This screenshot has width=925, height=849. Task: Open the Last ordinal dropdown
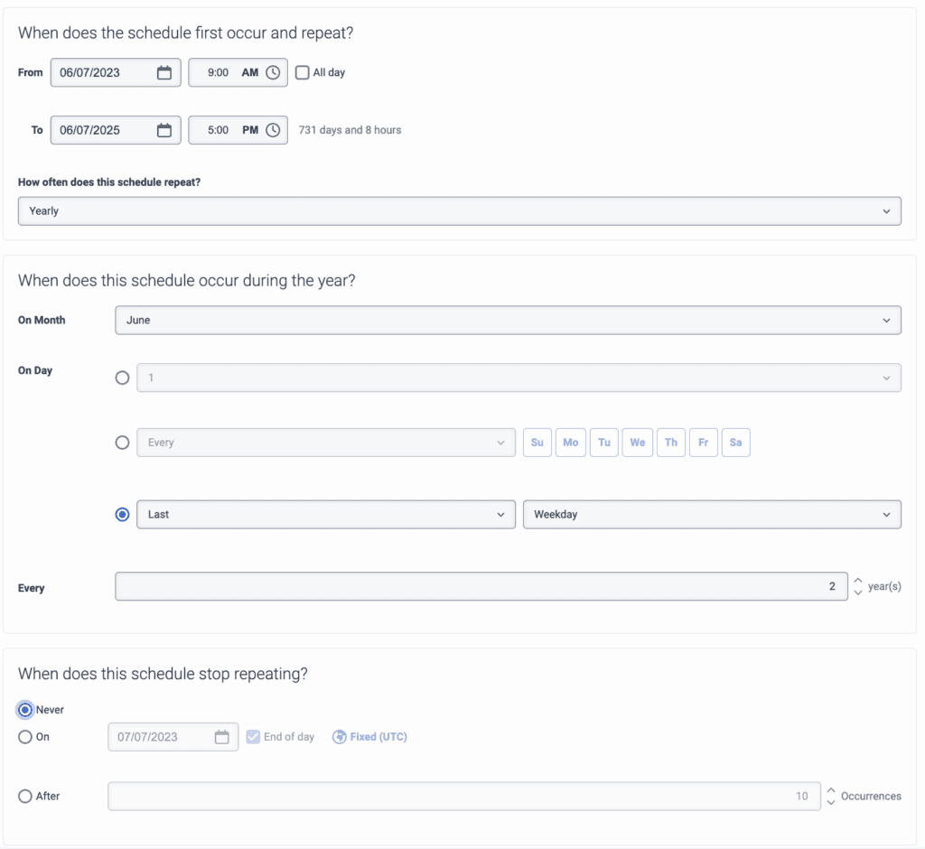coord(325,514)
